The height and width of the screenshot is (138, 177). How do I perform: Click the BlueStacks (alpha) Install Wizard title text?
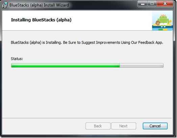point(39,5)
